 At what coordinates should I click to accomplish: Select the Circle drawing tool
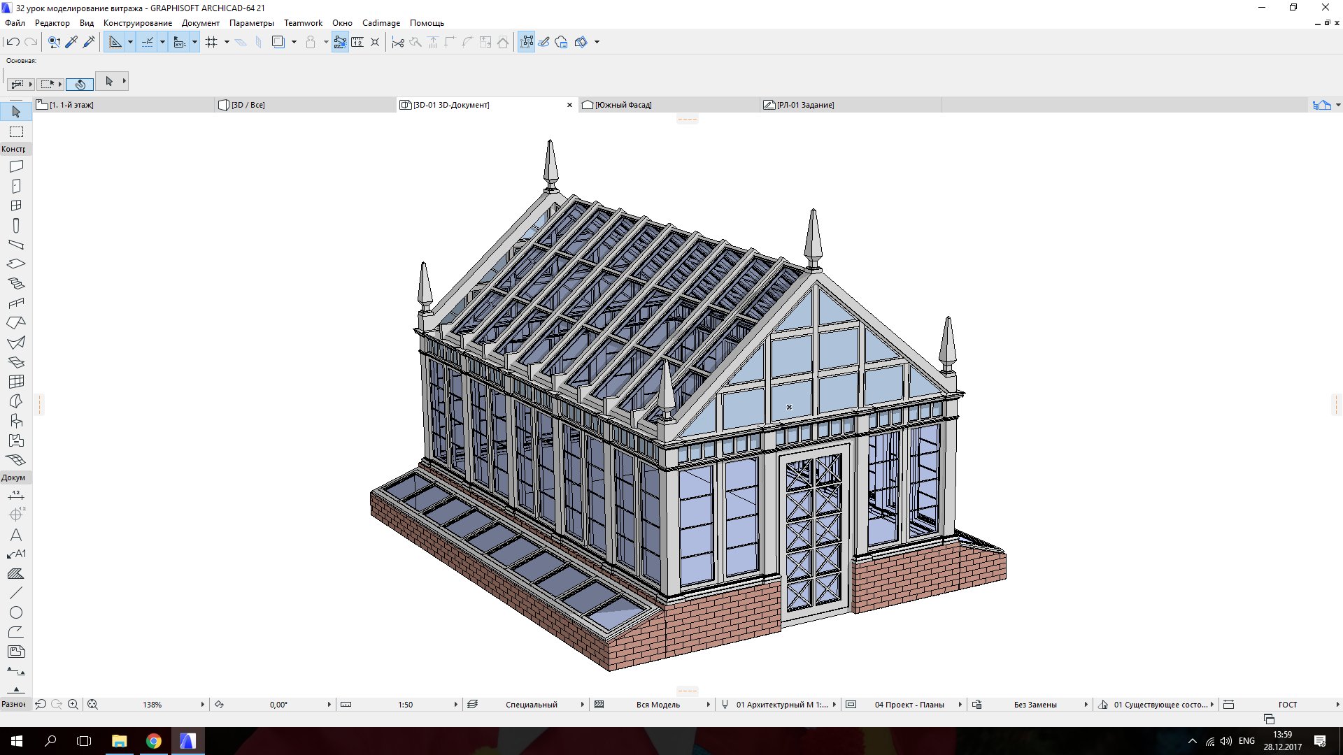[x=16, y=612]
